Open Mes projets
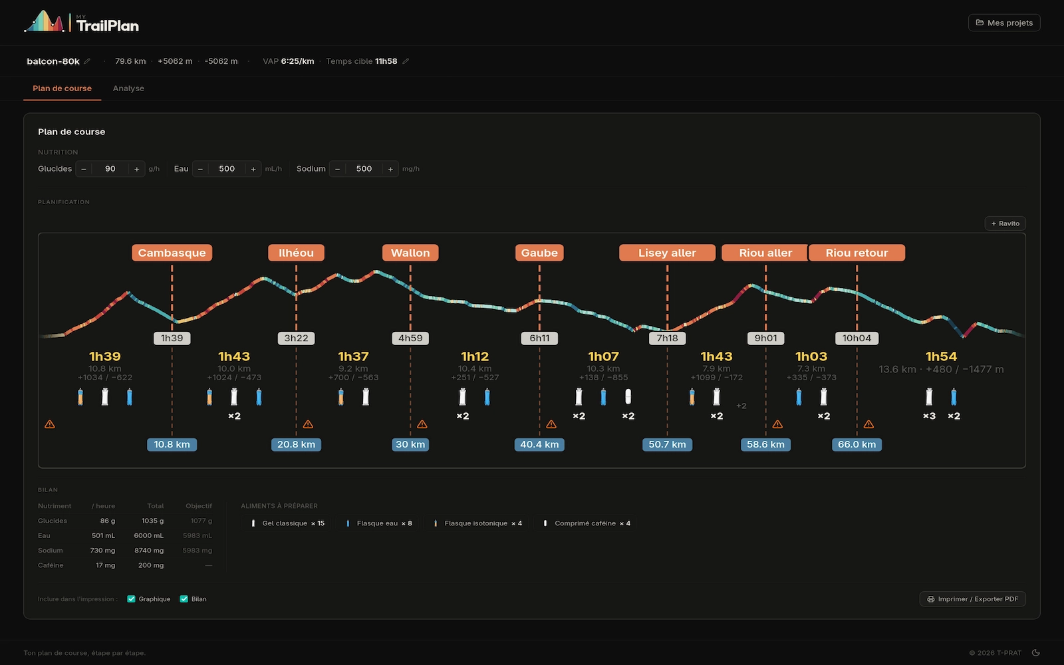The height and width of the screenshot is (665, 1064). pos(1004,23)
